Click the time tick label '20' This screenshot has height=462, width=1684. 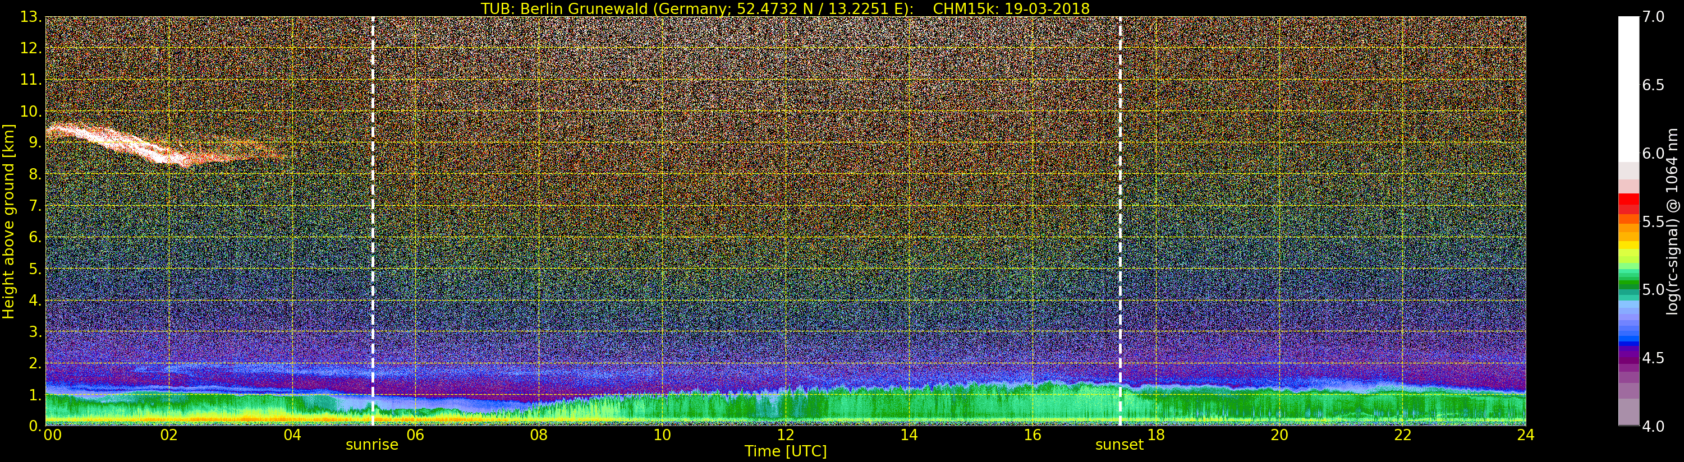[1279, 435]
